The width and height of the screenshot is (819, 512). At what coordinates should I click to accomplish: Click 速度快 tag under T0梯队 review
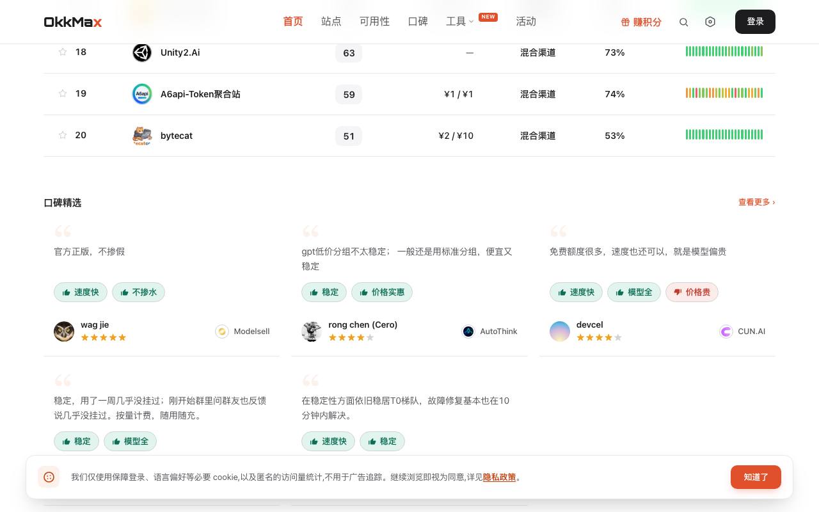tap(328, 442)
